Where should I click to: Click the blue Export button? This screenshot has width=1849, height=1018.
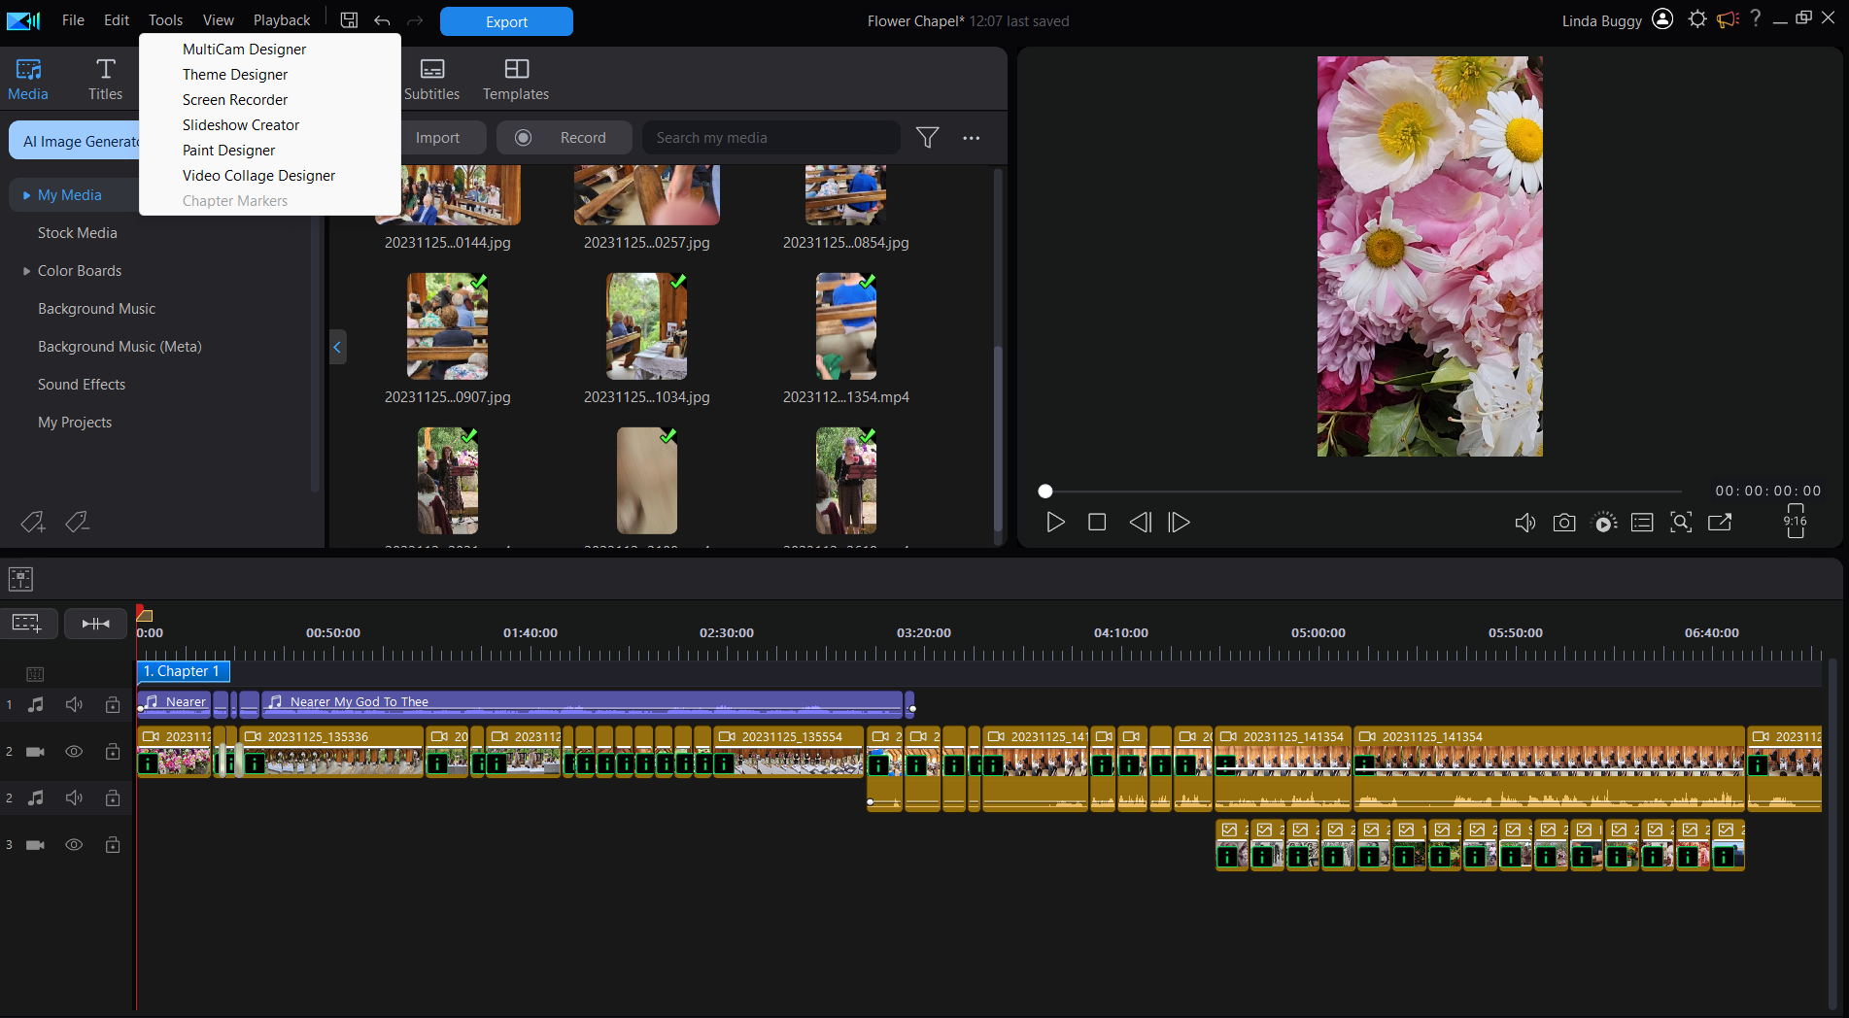(506, 21)
